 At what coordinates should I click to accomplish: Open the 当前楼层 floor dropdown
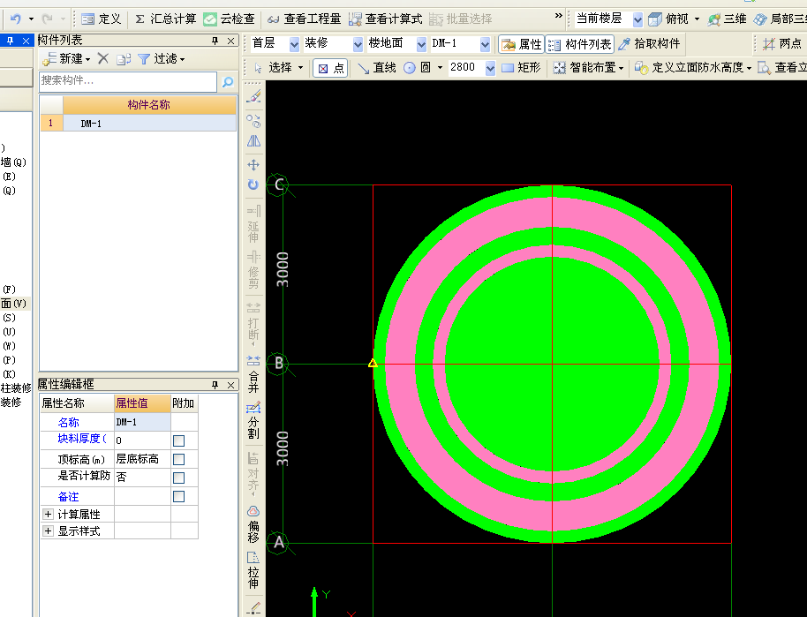point(637,19)
